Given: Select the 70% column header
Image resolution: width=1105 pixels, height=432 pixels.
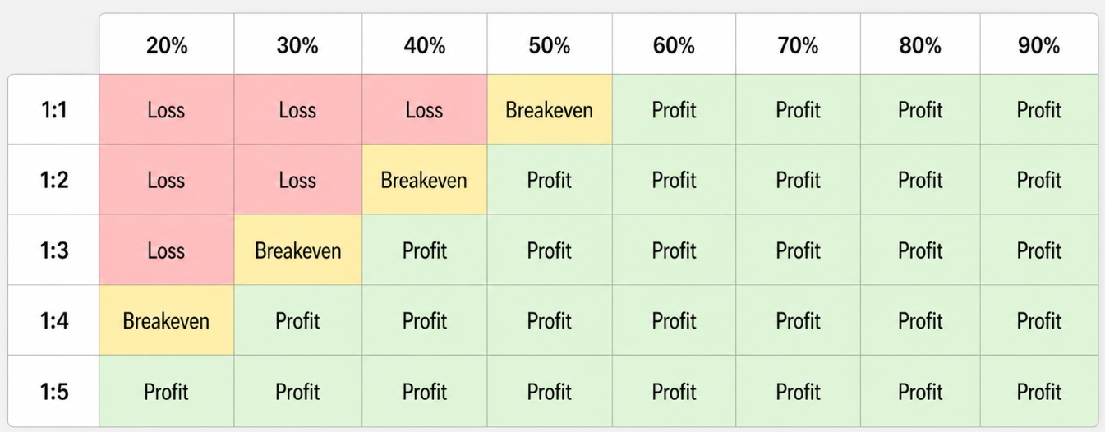Looking at the screenshot, I should [798, 46].
